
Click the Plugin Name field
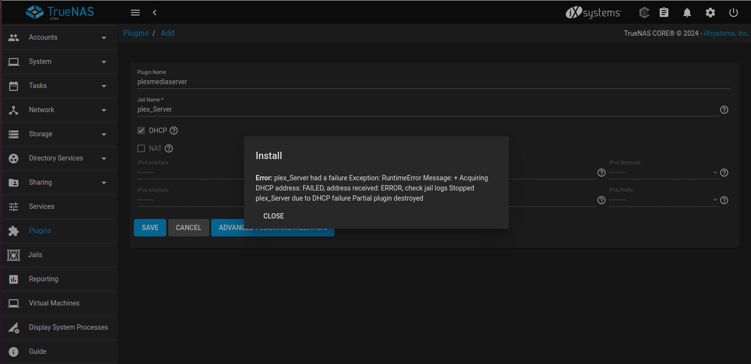[x=434, y=82]
